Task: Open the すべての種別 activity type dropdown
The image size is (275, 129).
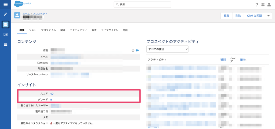Action: 167,49
